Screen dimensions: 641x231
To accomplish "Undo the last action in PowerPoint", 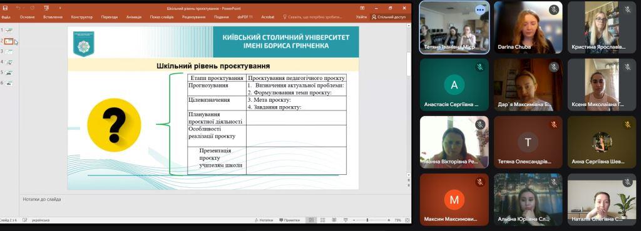I will click(x=18, y=7).
